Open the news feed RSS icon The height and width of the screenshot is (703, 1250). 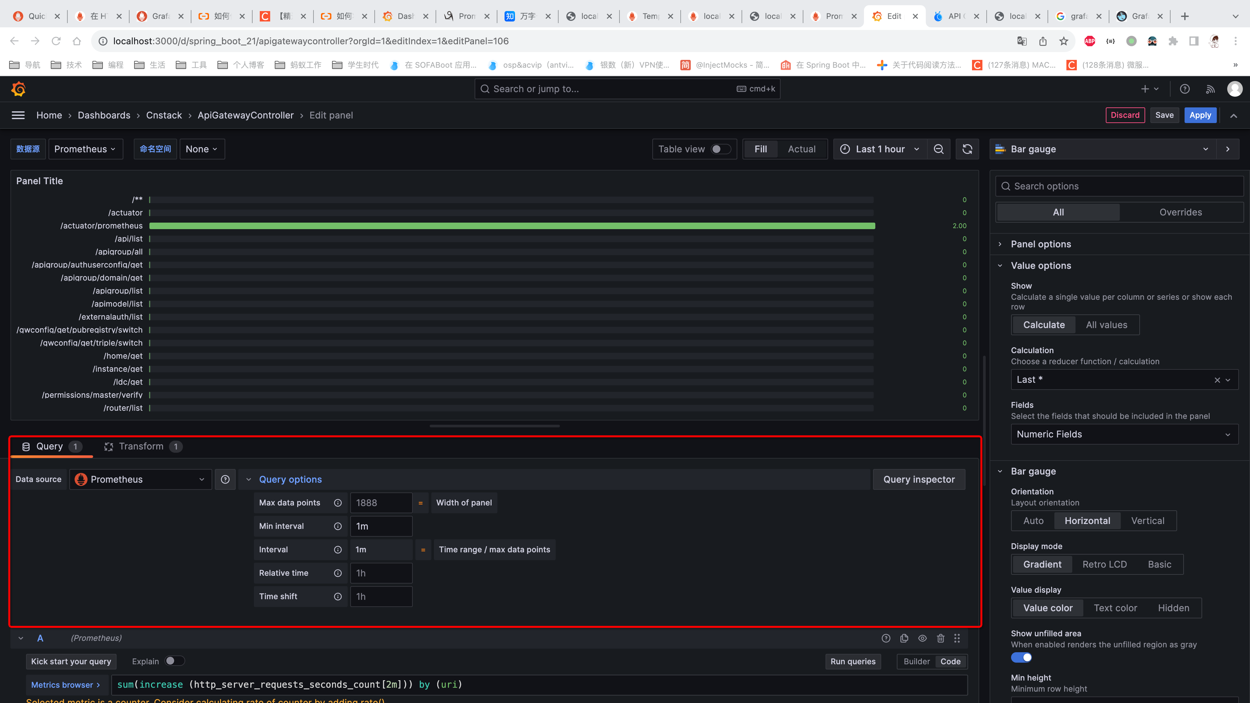click(x=1210, y=89)
